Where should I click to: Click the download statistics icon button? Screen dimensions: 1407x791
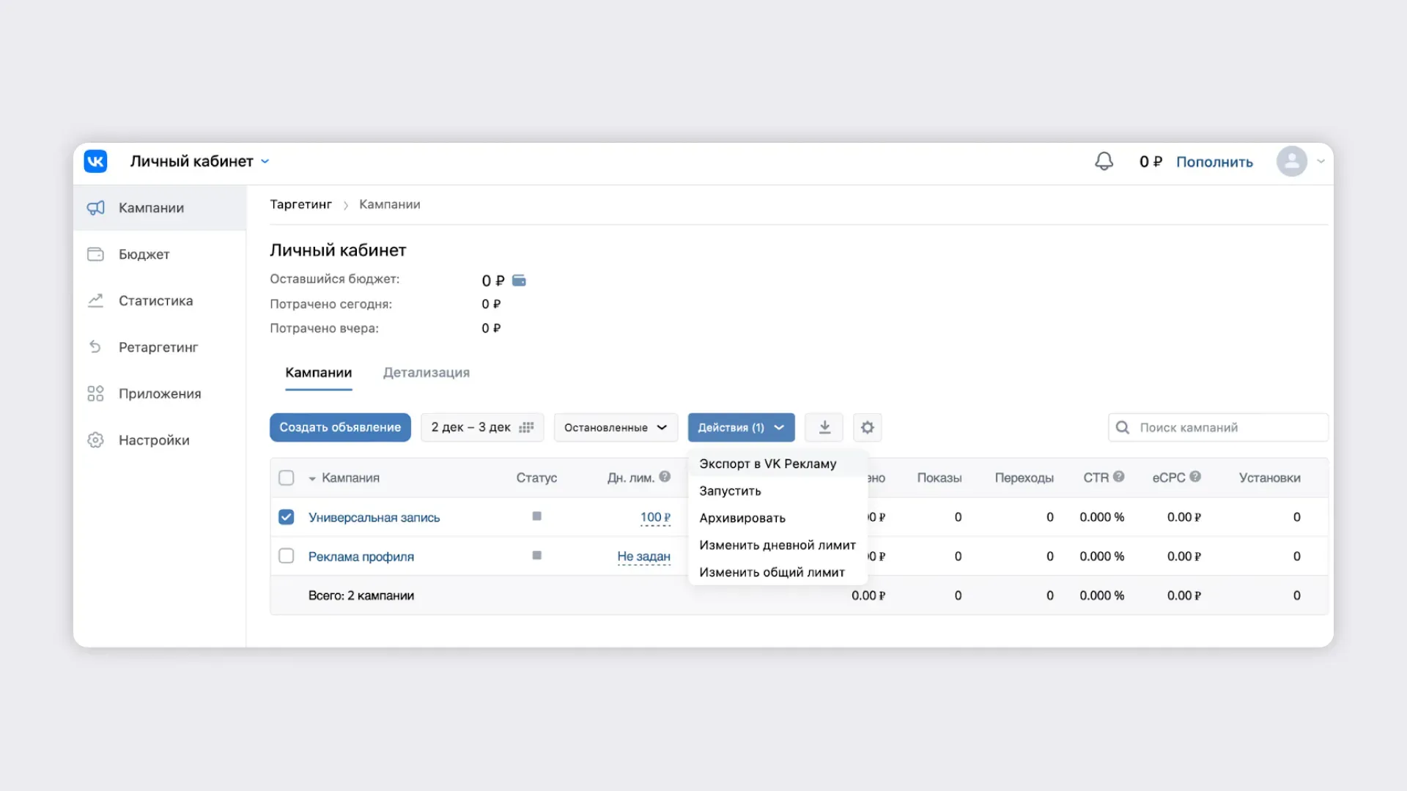(x=824, y=427)
